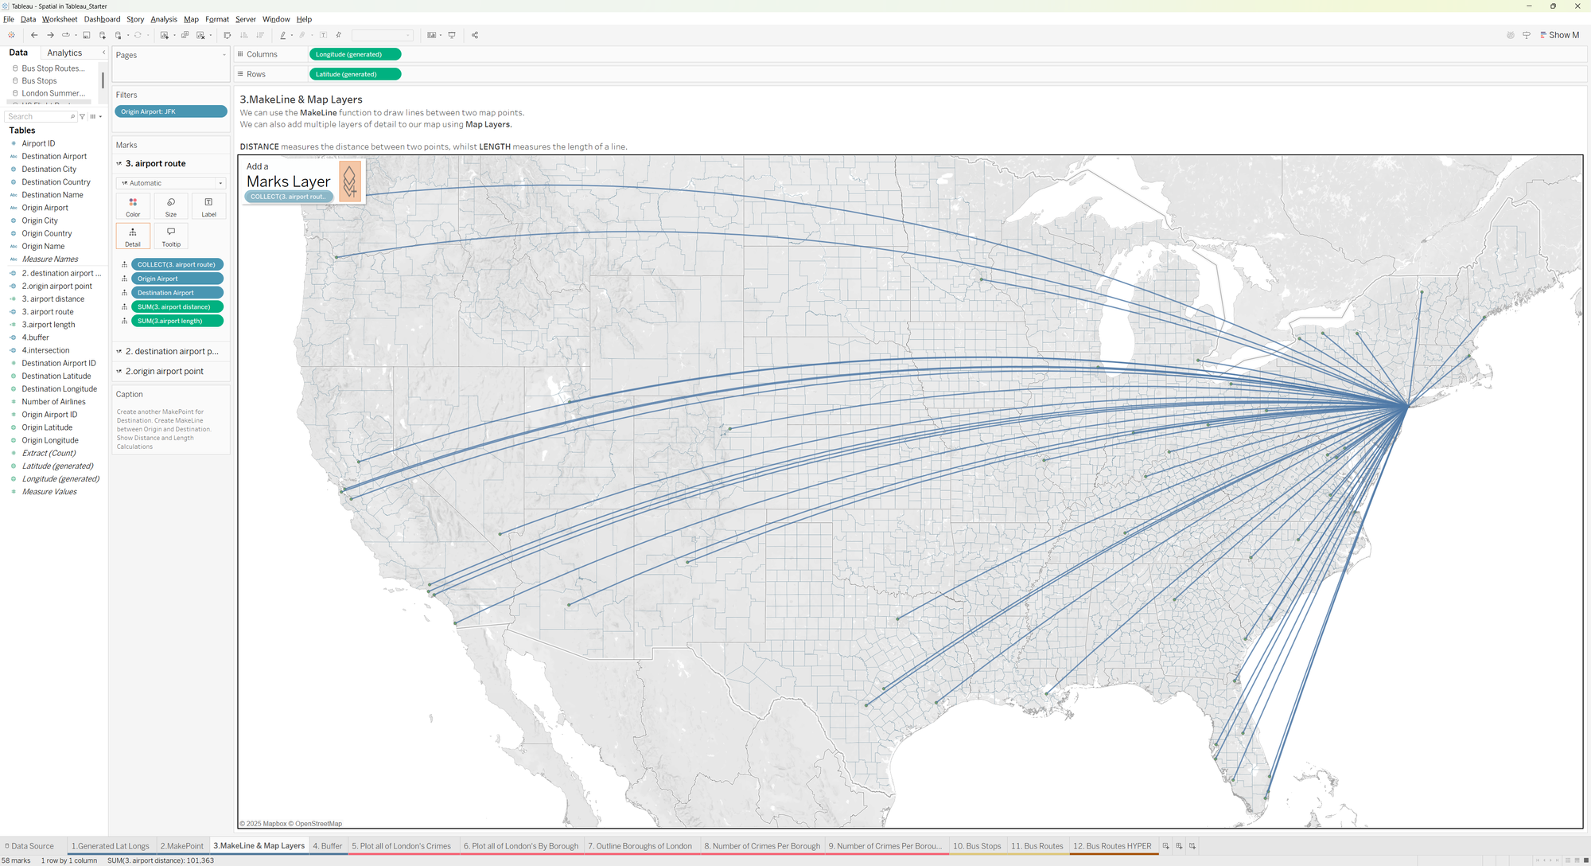Click the New Dashboard tab icon

(x=1179, y=846)
